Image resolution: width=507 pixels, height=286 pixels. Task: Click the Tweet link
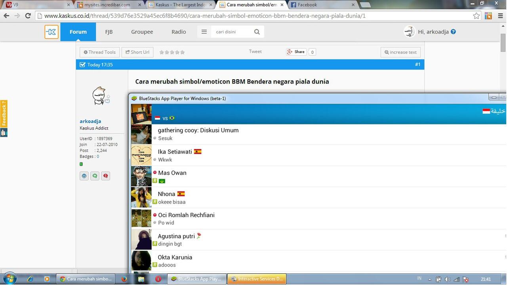click(255, 51)
